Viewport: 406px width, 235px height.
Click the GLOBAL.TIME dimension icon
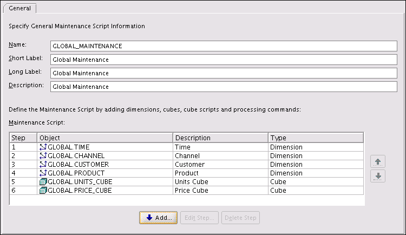43,147
